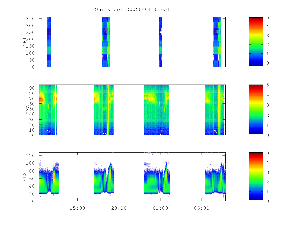The height and width of the screenshot is (226, 301).
Task: Click the 10 tick on IMA axis
Action: click(32, 130)
